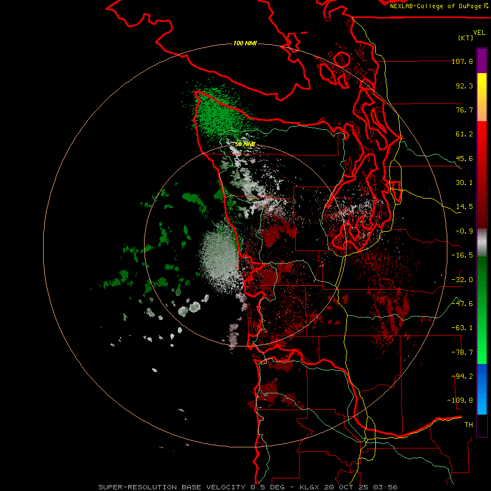This screenshot has width=491, height=491.
Task: Select the -78.7 legend value
Action: (x=462, y=352)
